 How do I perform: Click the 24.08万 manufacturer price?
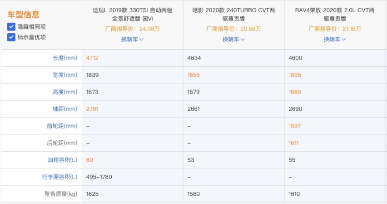point(149,29)
